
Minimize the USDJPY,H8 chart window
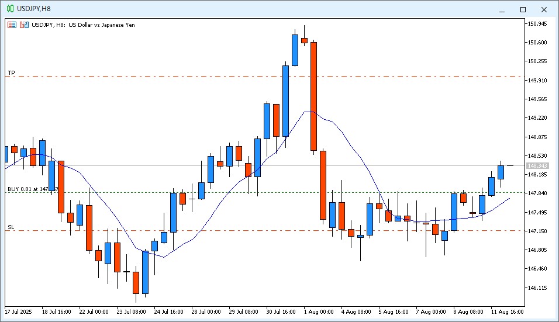[x=502, y=9]
